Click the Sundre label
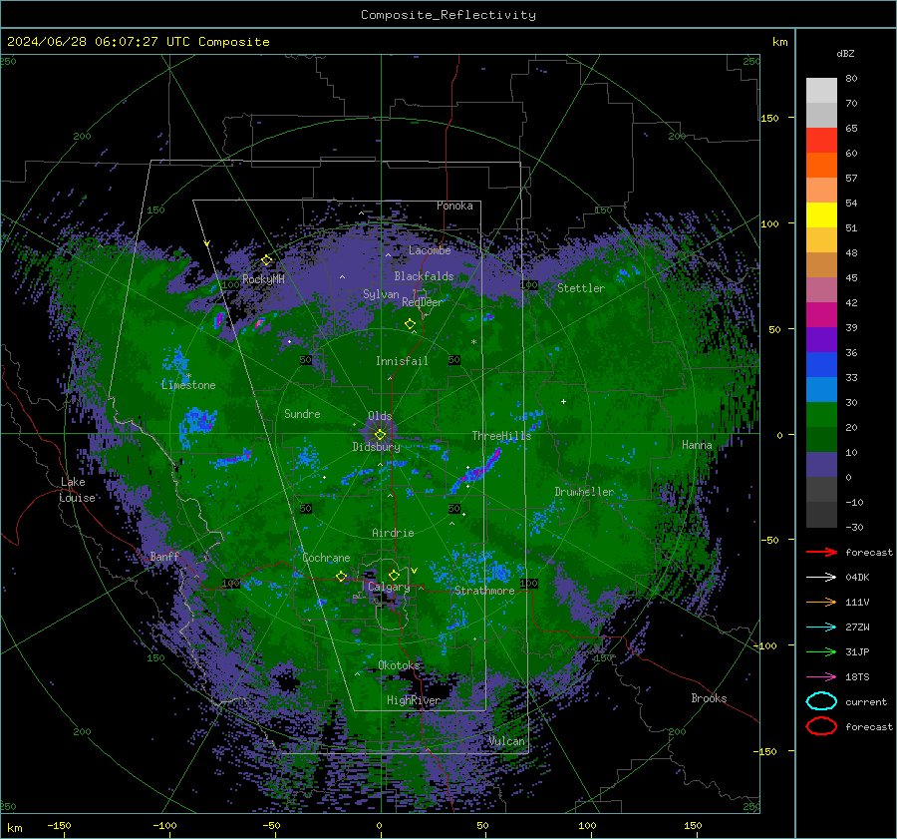Viewport: 897px width, 839px height. 302,413
